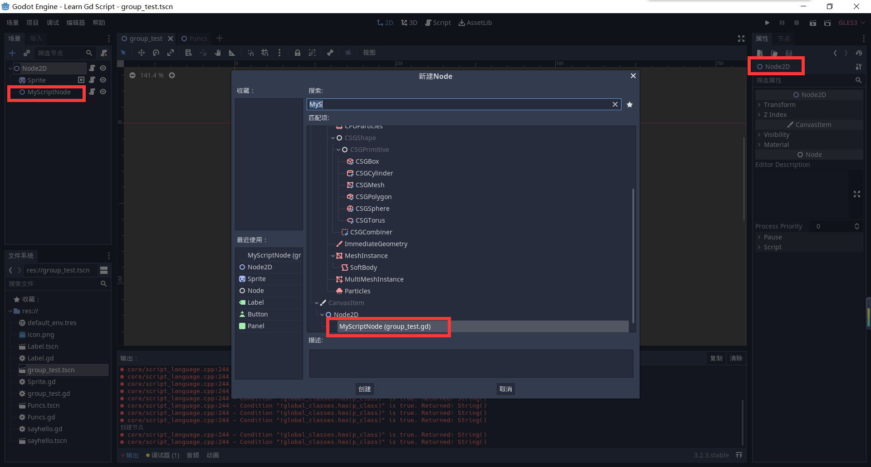871x467 pixels.
Task: Click 取消 button in dialog
Action: [505, 389]
